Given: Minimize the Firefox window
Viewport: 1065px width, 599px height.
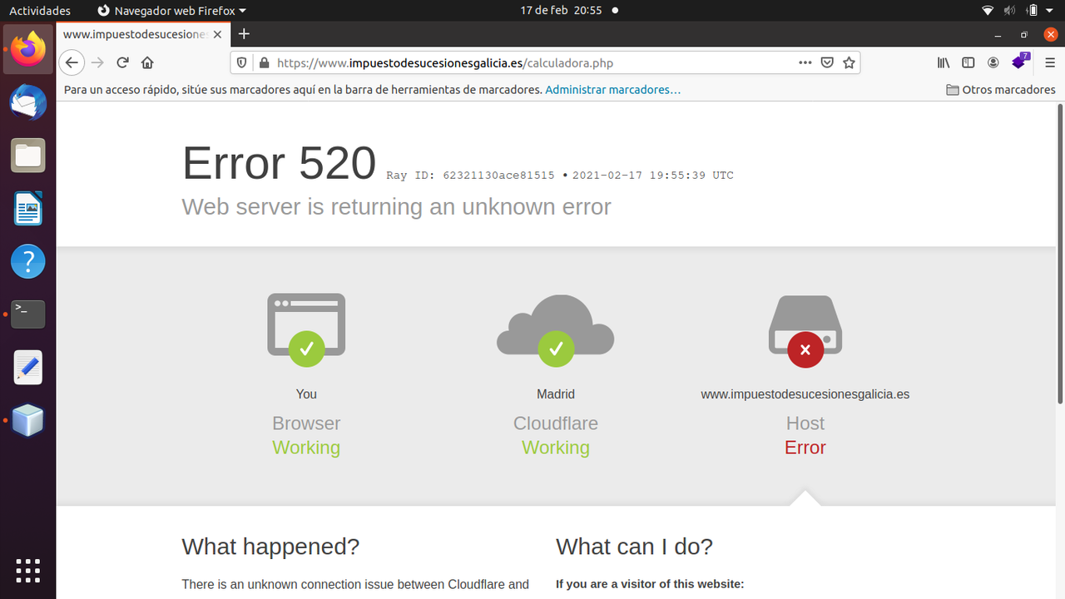Looking at the screenshot, I should (x=998, y=34).
